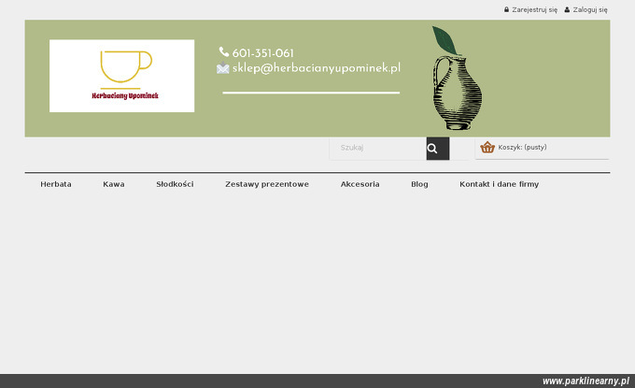This screenshot has height=388, width=635.
Task: Click the user icon beside Zaloguj się
Action: click(567, 9)
